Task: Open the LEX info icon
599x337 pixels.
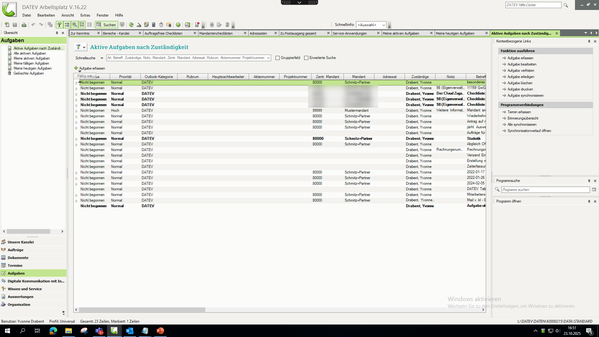Action: (x=187, y=25)
